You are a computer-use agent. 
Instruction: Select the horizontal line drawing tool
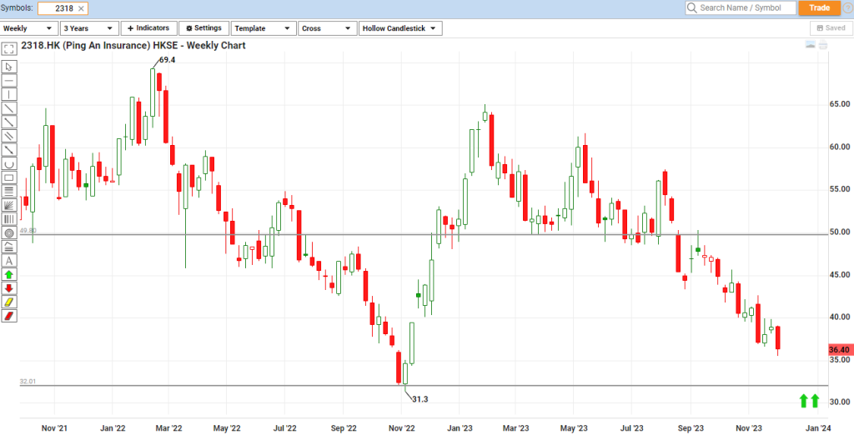pyautogui.click(x=9, y=81)
